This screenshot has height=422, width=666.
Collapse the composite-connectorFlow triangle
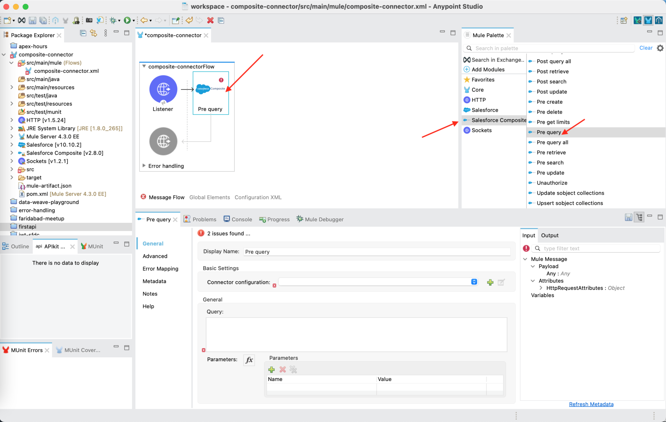(144, 66)
